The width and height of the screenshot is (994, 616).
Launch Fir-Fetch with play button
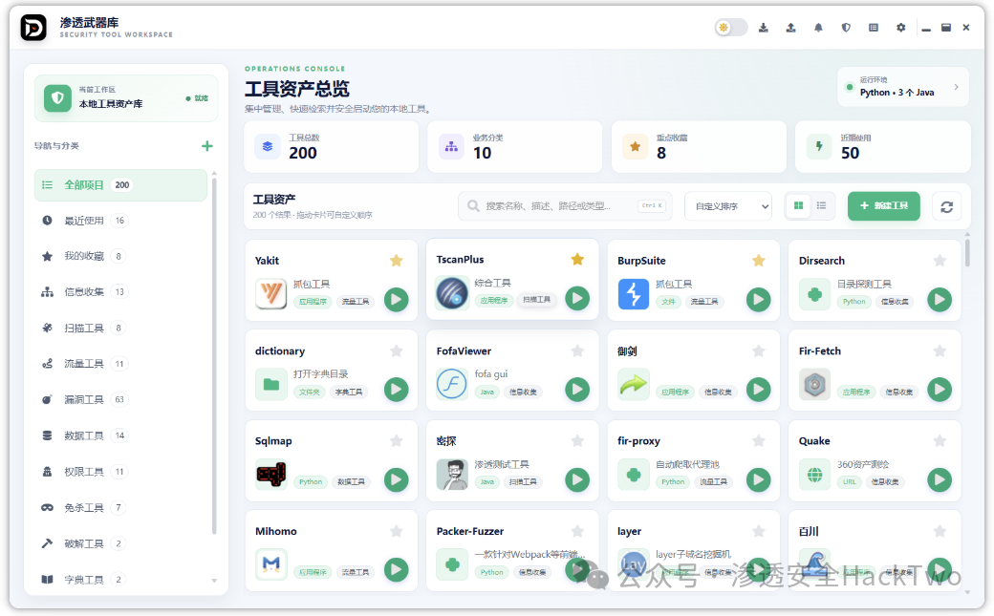940,390
